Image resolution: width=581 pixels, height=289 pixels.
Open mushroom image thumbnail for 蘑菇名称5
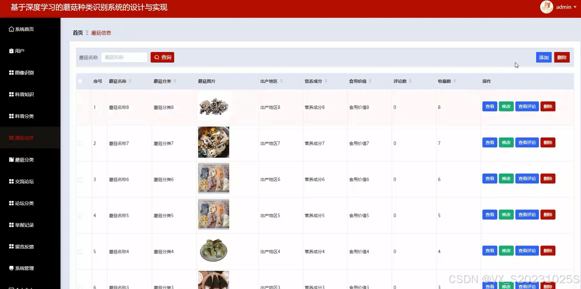click(214, 214)
